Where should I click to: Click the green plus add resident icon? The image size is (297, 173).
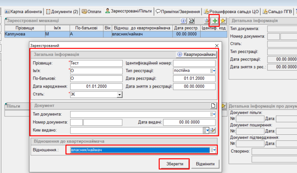click(214, 21)
